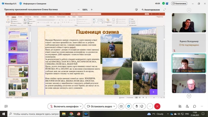Open the Вставка ribbon tab
The height and width of the screenshot is (117, 208).
20,17
